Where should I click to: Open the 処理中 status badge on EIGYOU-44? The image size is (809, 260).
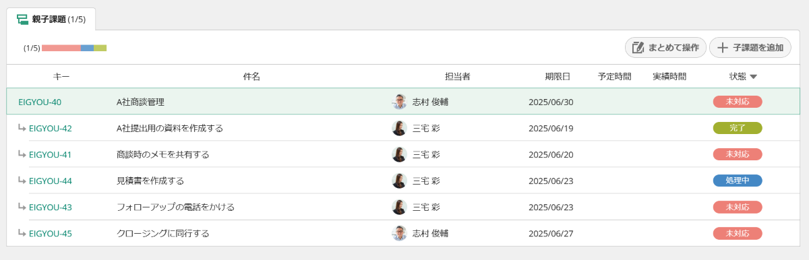click(x=738, y=181)
